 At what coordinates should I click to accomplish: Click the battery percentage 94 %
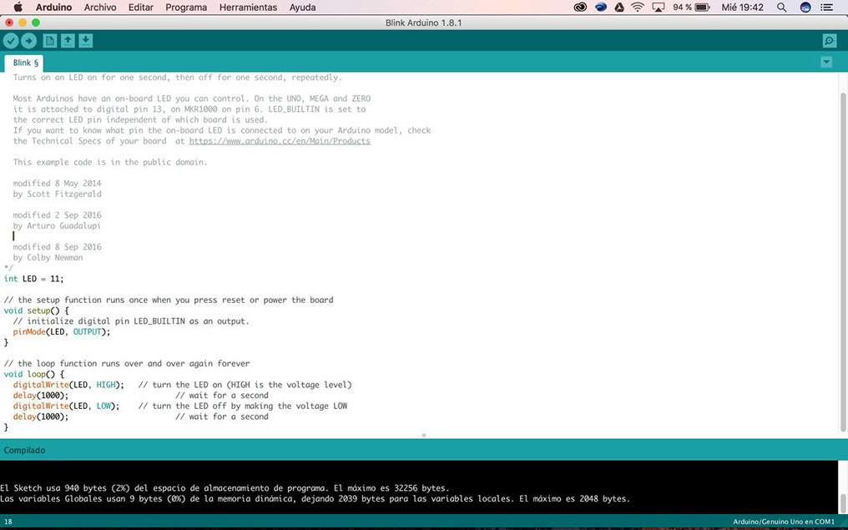682,7
